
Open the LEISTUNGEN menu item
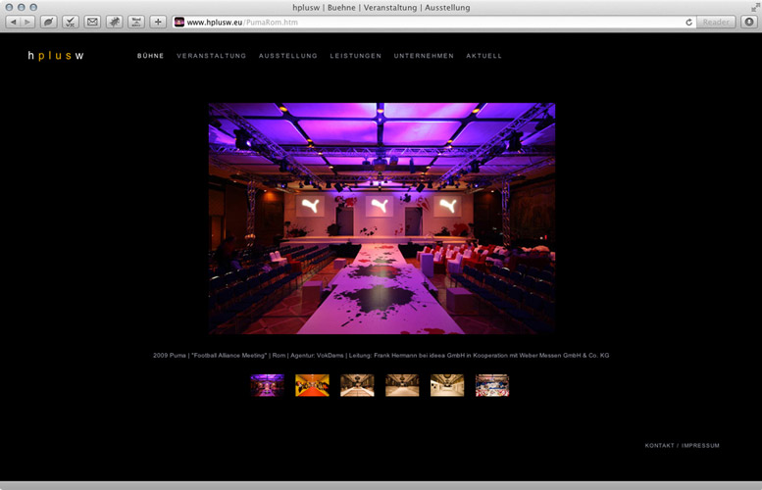point(356,56)
